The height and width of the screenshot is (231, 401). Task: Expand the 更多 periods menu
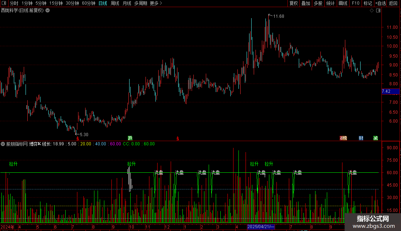[x=156, y=3]
